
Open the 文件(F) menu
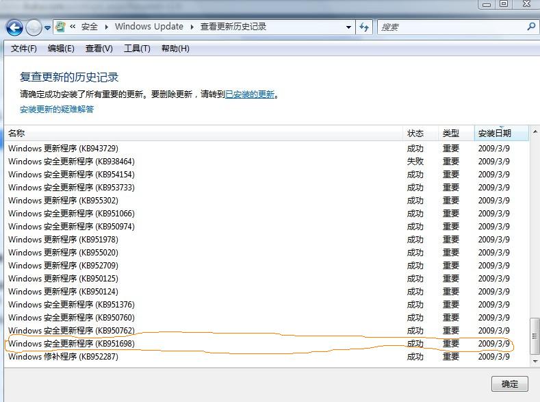tap(24, 49)
